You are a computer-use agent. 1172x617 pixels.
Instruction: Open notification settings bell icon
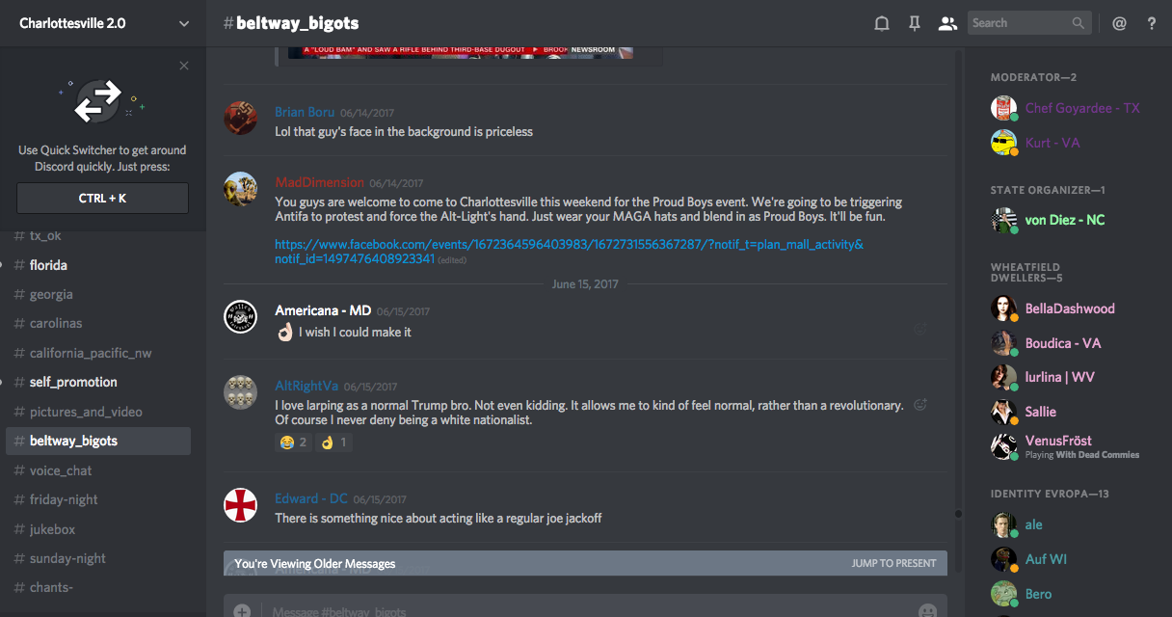point(881,24)
